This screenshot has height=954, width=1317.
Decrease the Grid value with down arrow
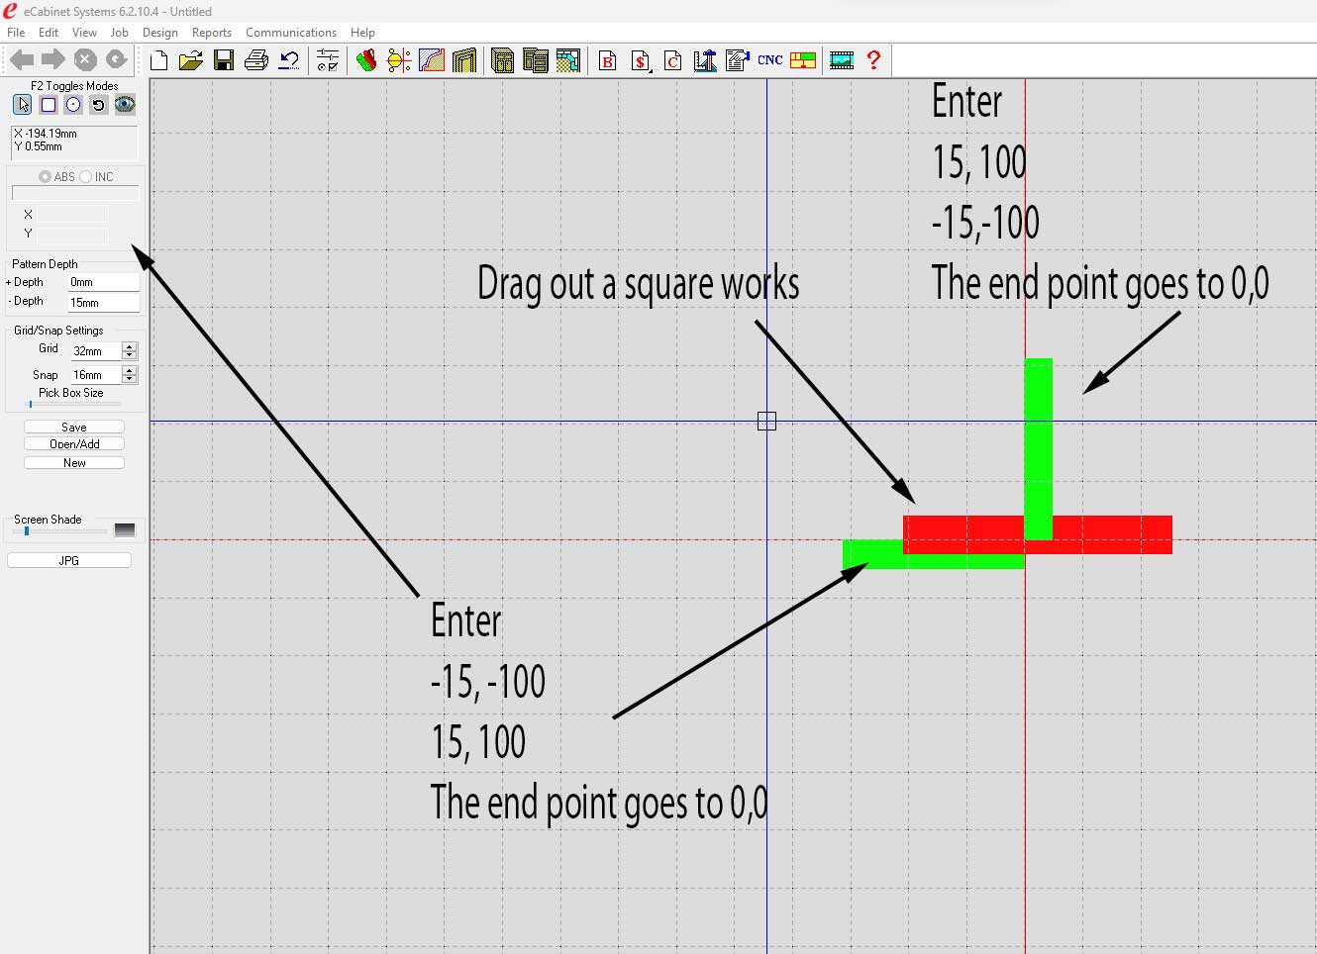click(130, 355)
